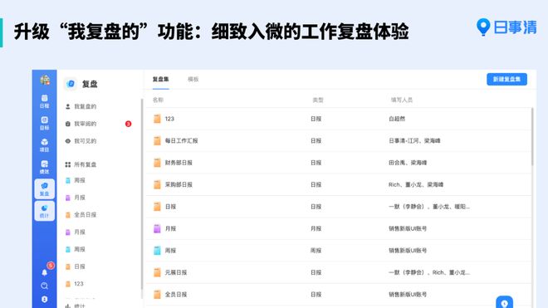The height and width of the screenshot is (308, 548).
Task: Open 我审阅的 list
Action: [x=85, y=124]
